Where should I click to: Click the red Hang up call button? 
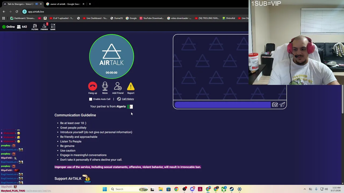point(92,86)
